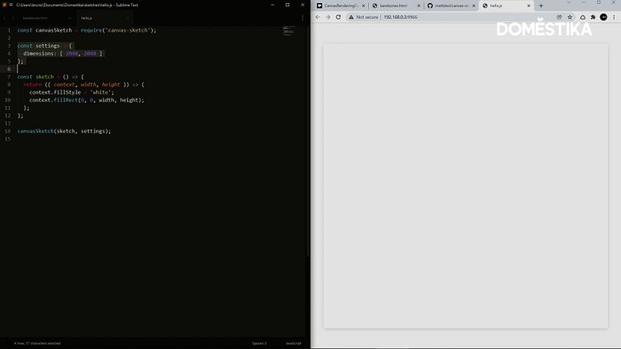The image size is (621, 349).
Task: Go forward in Sublime jump history
Action: pos(13,18)
